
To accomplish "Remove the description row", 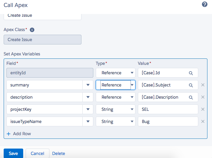I will click(203, 97).
